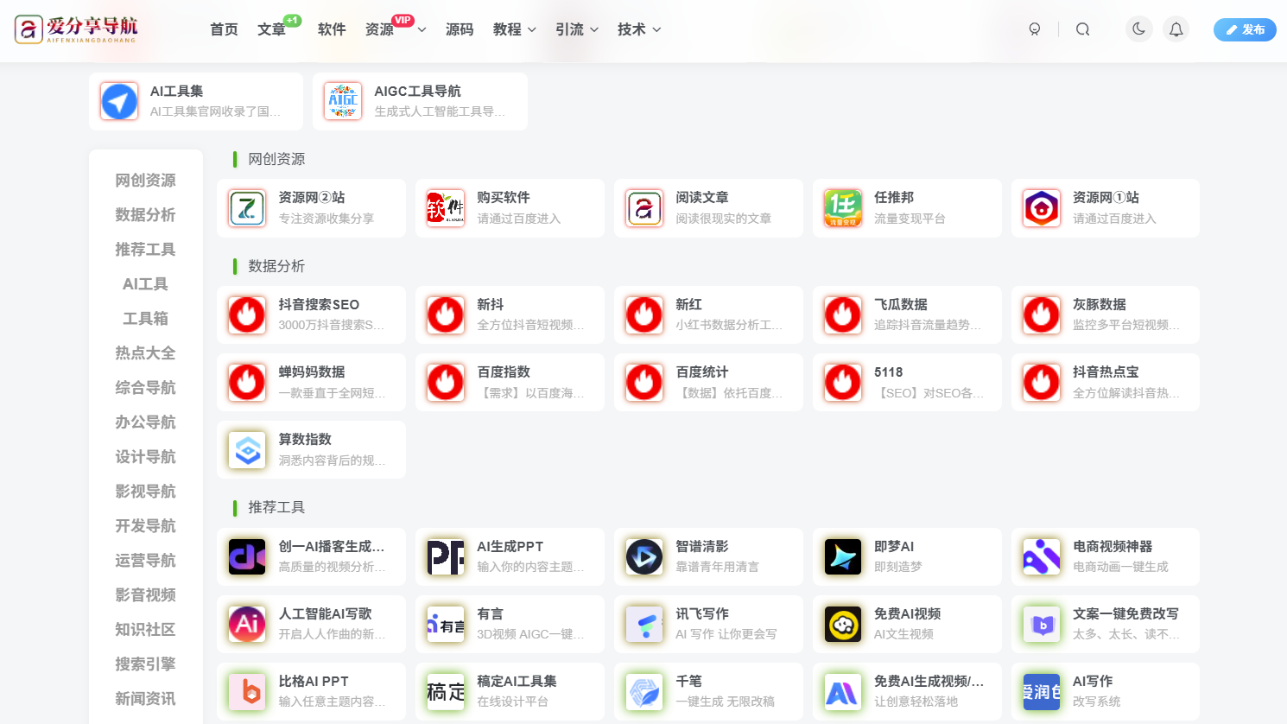Click the 文案一键免费改写 icon

tap(1042, 625)
